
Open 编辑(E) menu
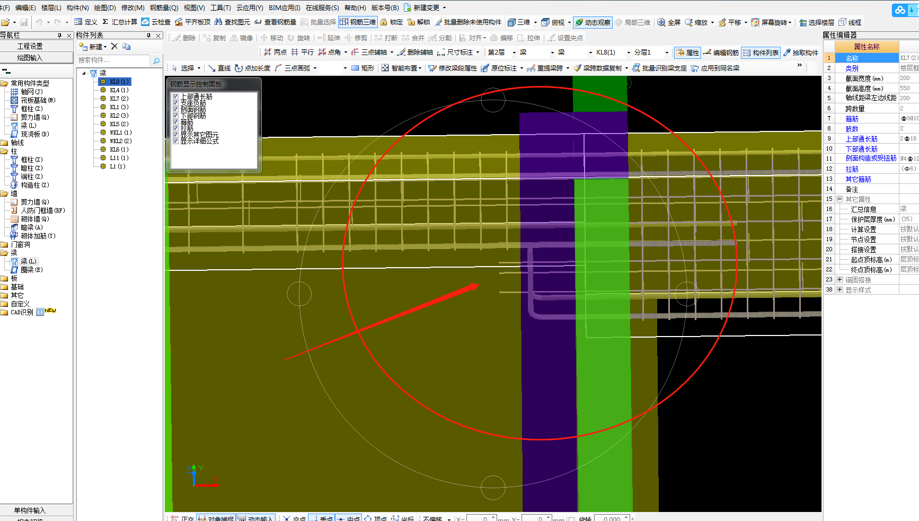point(25,7)
